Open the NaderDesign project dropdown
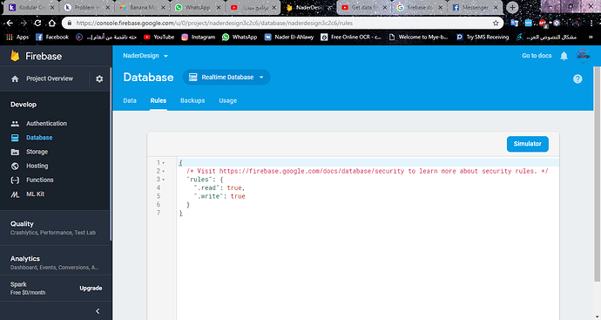 pyautogui.click(x=145, y=56)
